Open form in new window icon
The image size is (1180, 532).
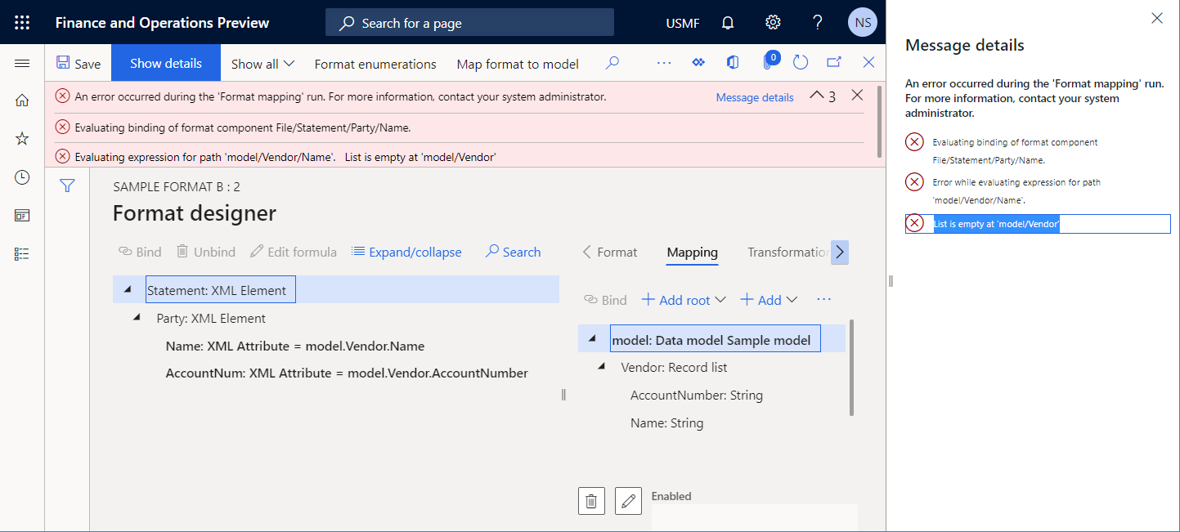pyautogui.click(x=834, y=63)
